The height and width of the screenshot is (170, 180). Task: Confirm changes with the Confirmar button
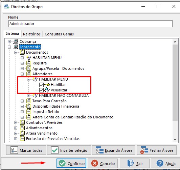[71, 163]
